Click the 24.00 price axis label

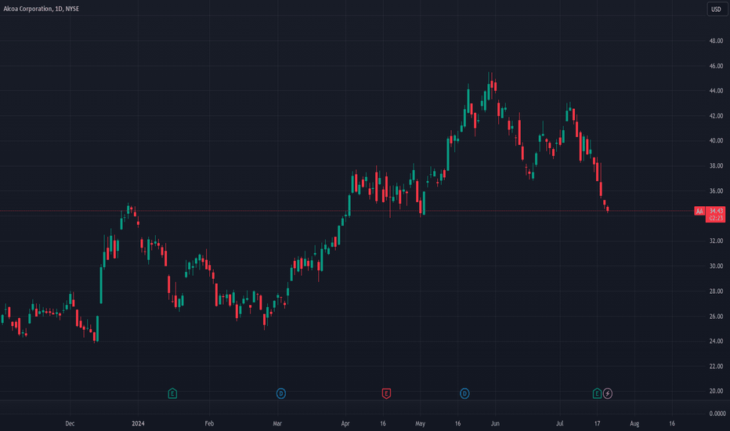tap(716, 341)
